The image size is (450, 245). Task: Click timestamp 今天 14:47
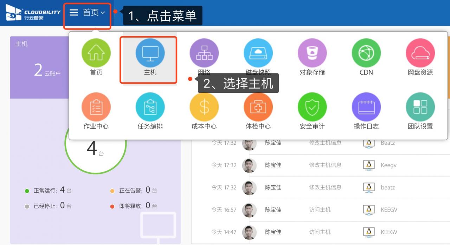click(224, 232)
